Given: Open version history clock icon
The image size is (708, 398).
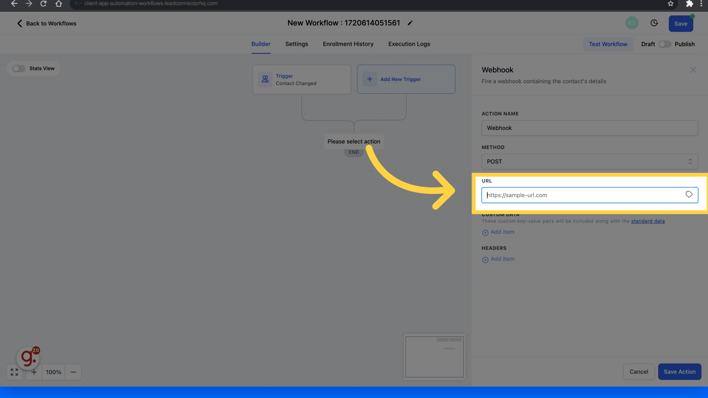Looking at the screenshot, I should click(x=654, y=23).
